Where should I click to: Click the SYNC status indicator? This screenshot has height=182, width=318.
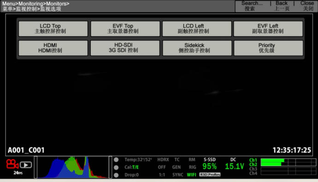coord(177,175)
